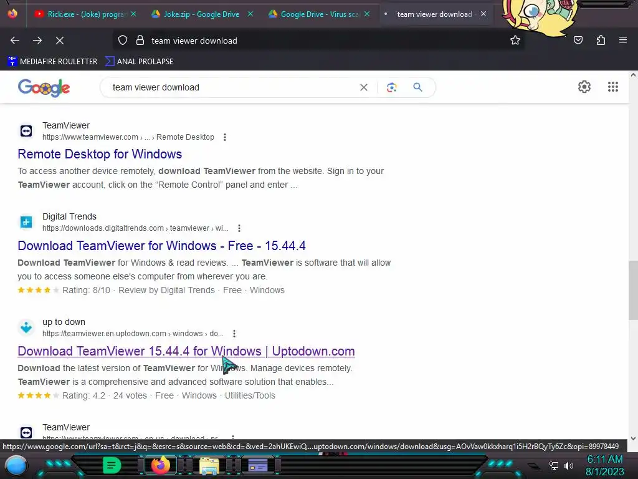
Task: Open the Firefox hamburger menu
Action: (x=623, y=40)
